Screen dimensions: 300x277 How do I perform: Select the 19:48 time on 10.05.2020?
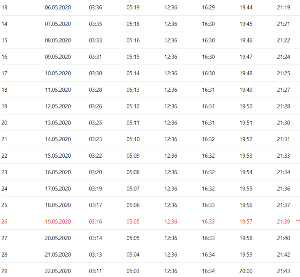pyautogui.click(x=246, y=73)
